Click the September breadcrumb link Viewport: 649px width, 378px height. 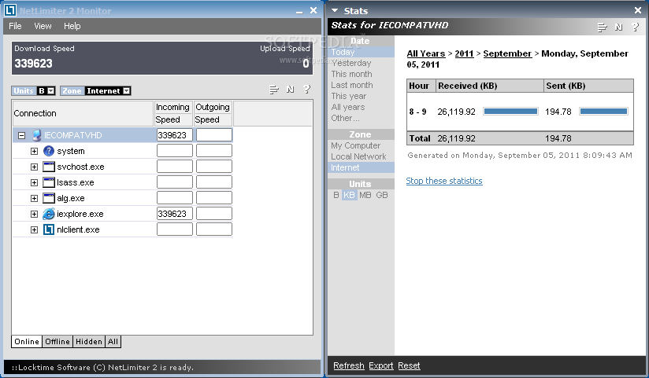coord(507,53)
